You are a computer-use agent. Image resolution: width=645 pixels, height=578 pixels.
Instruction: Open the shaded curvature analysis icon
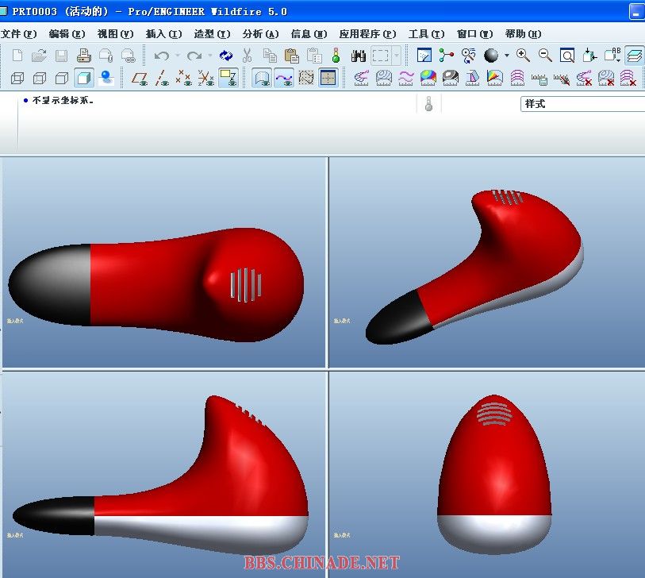(x=428, y=78)
